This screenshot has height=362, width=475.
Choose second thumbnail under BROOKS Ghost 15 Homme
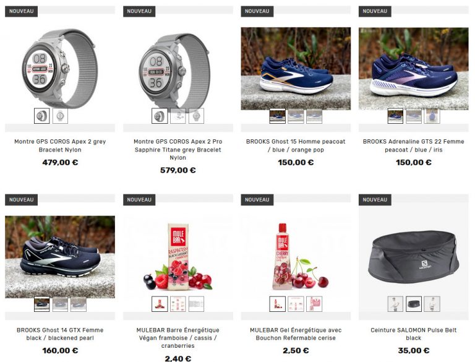coord(296,116)
